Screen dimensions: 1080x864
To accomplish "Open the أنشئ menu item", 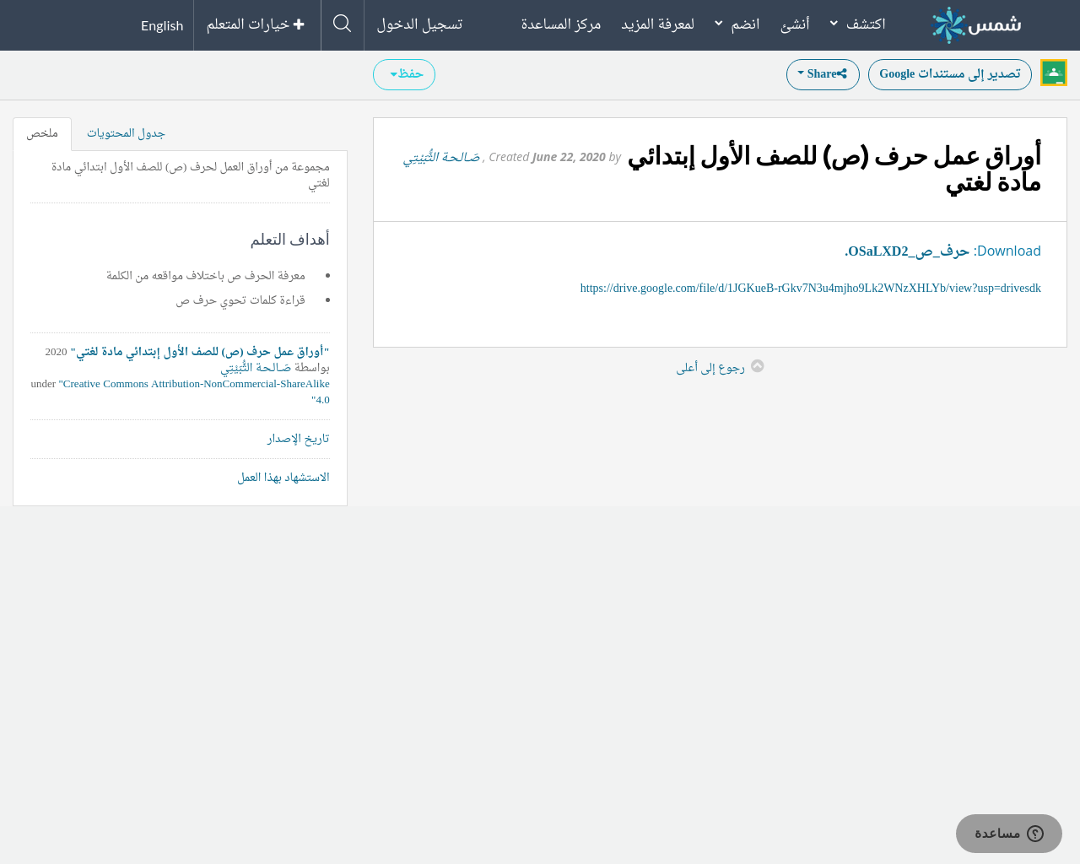I will tap(795, 24).
